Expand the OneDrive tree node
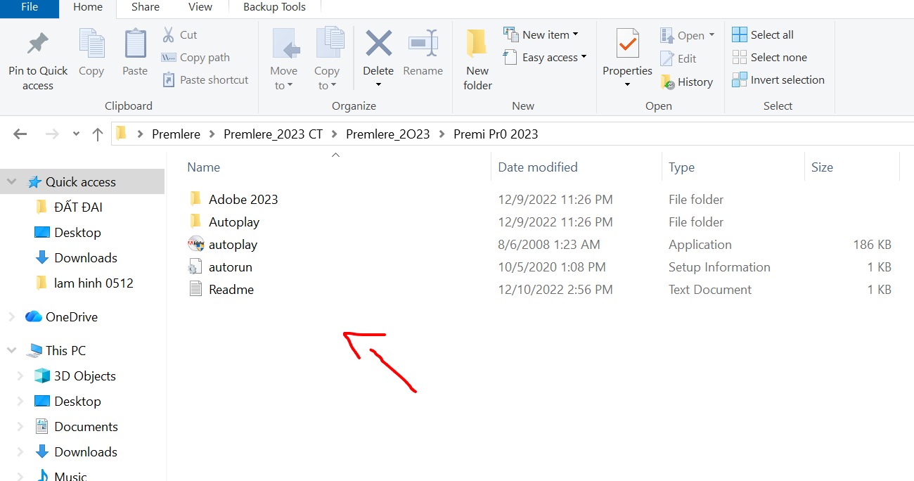The width and height of the screenshot is (914, 481). (11, 317)
